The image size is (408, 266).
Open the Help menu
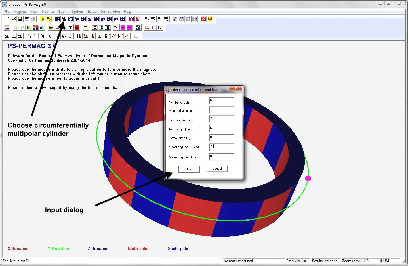click(x=127, y=12)
